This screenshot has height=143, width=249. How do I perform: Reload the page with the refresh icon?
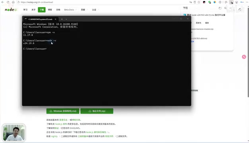[8, 2]
